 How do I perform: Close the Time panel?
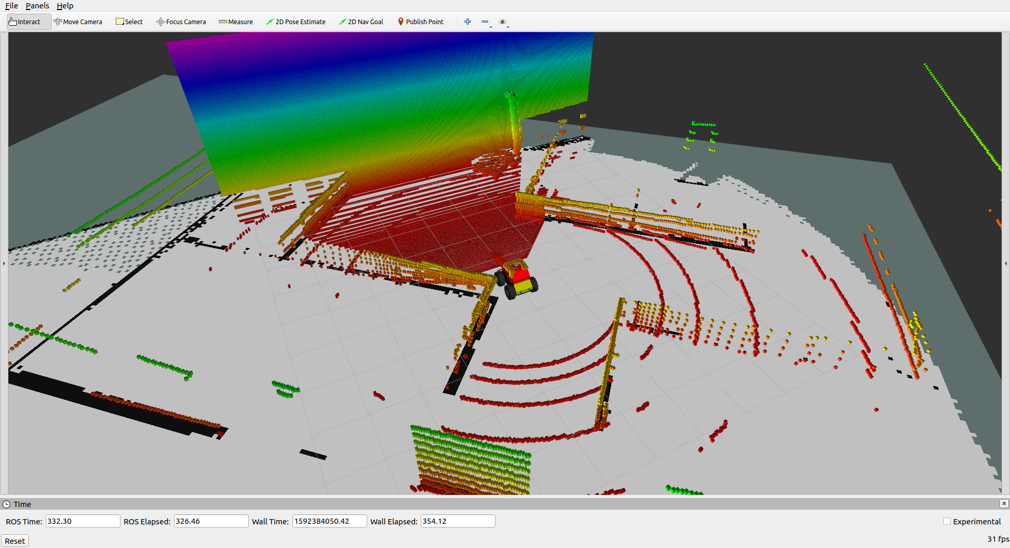click(x=1004, y=503)
